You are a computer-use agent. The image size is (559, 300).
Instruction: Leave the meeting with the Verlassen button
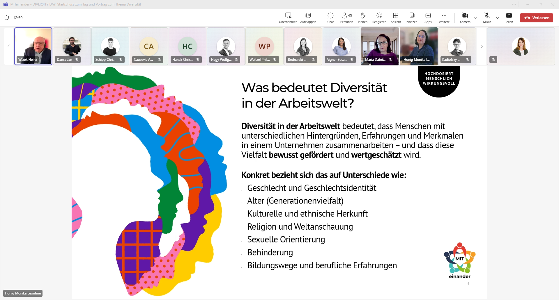click(537, 18)
